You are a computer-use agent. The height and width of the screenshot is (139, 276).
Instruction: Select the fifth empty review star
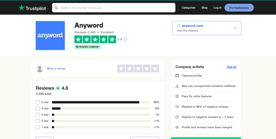click(x=155, y=68)
